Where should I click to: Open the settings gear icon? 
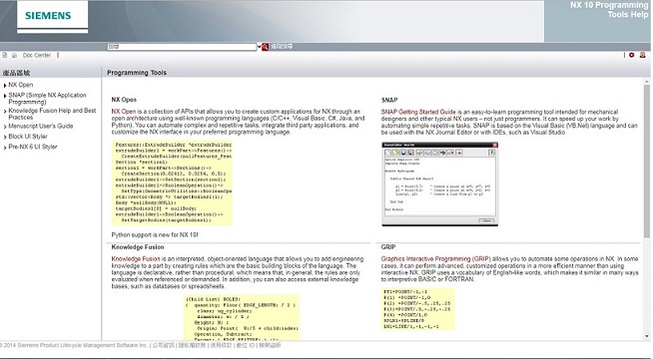tap(632, 55)
